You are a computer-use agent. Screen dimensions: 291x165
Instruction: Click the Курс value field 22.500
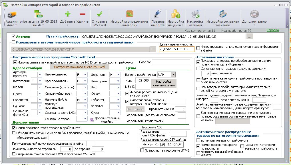click(x=143, y=80)
